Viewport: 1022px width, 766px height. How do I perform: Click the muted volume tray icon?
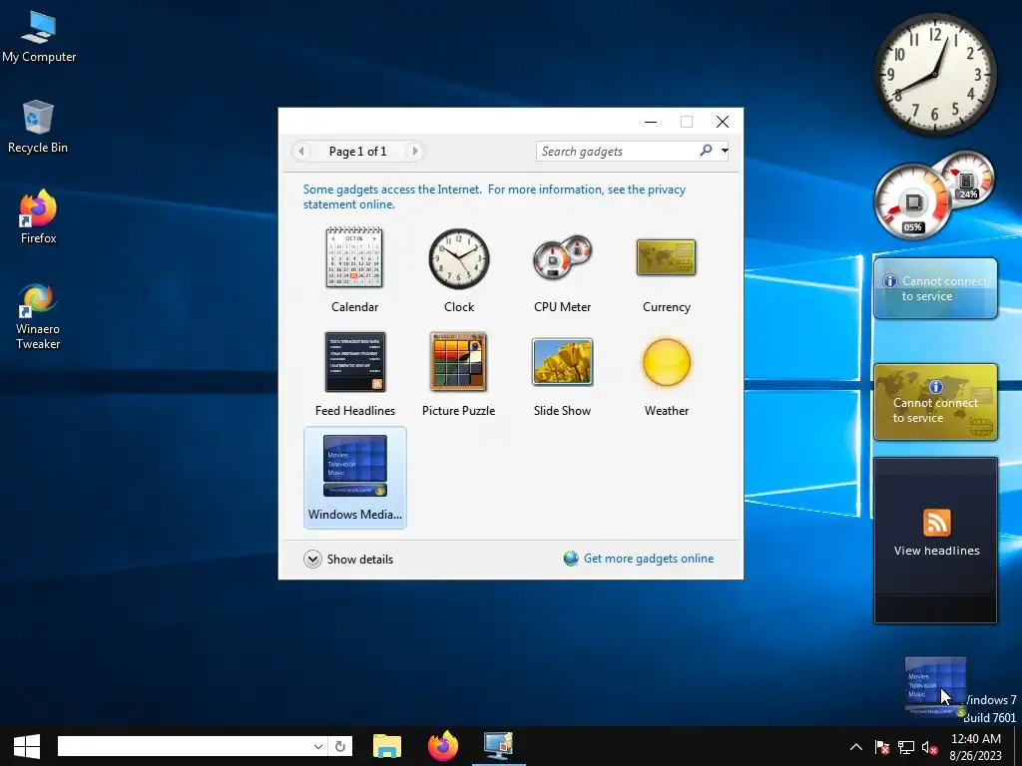coord(930,747)
